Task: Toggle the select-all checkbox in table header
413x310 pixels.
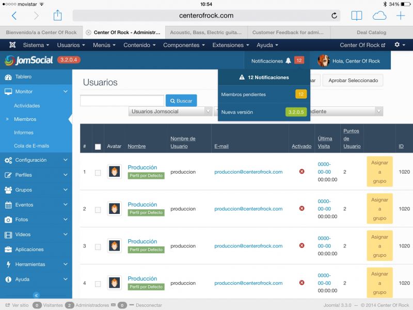Action: click(x=98, y=147)
